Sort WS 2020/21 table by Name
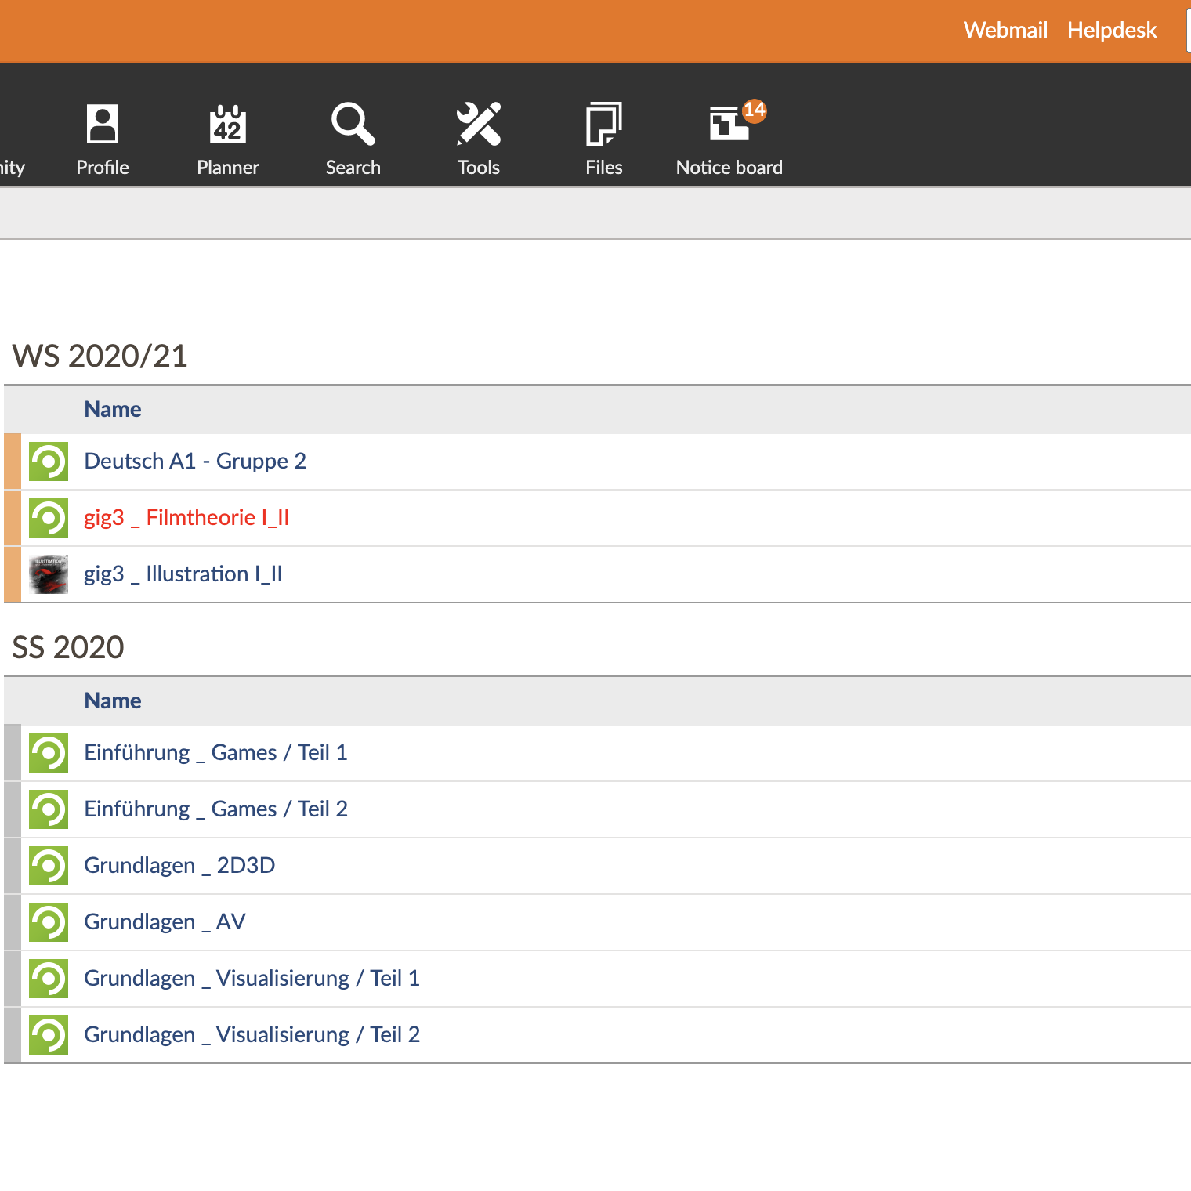 113,410
